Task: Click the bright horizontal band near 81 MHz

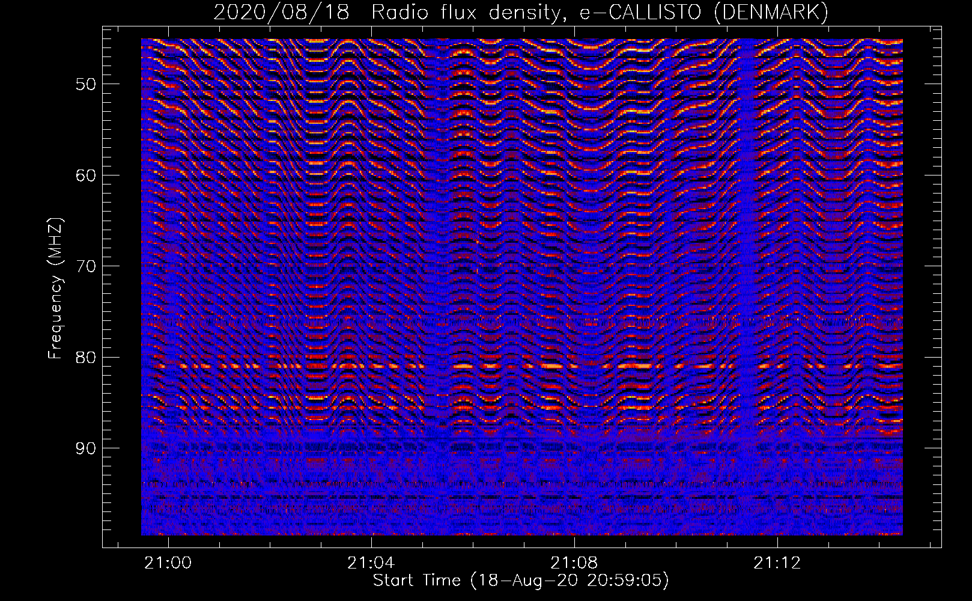Action: [522, 365]
